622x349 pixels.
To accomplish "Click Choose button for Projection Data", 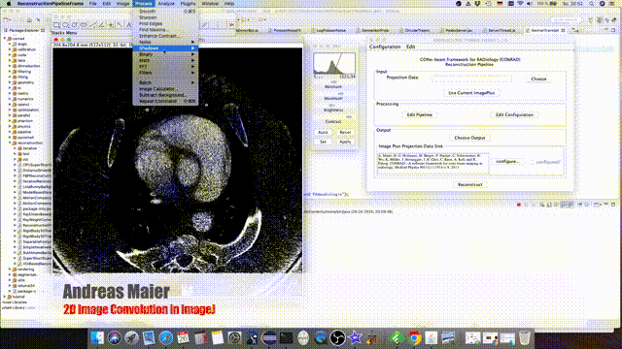I will (x=538, y=79).
